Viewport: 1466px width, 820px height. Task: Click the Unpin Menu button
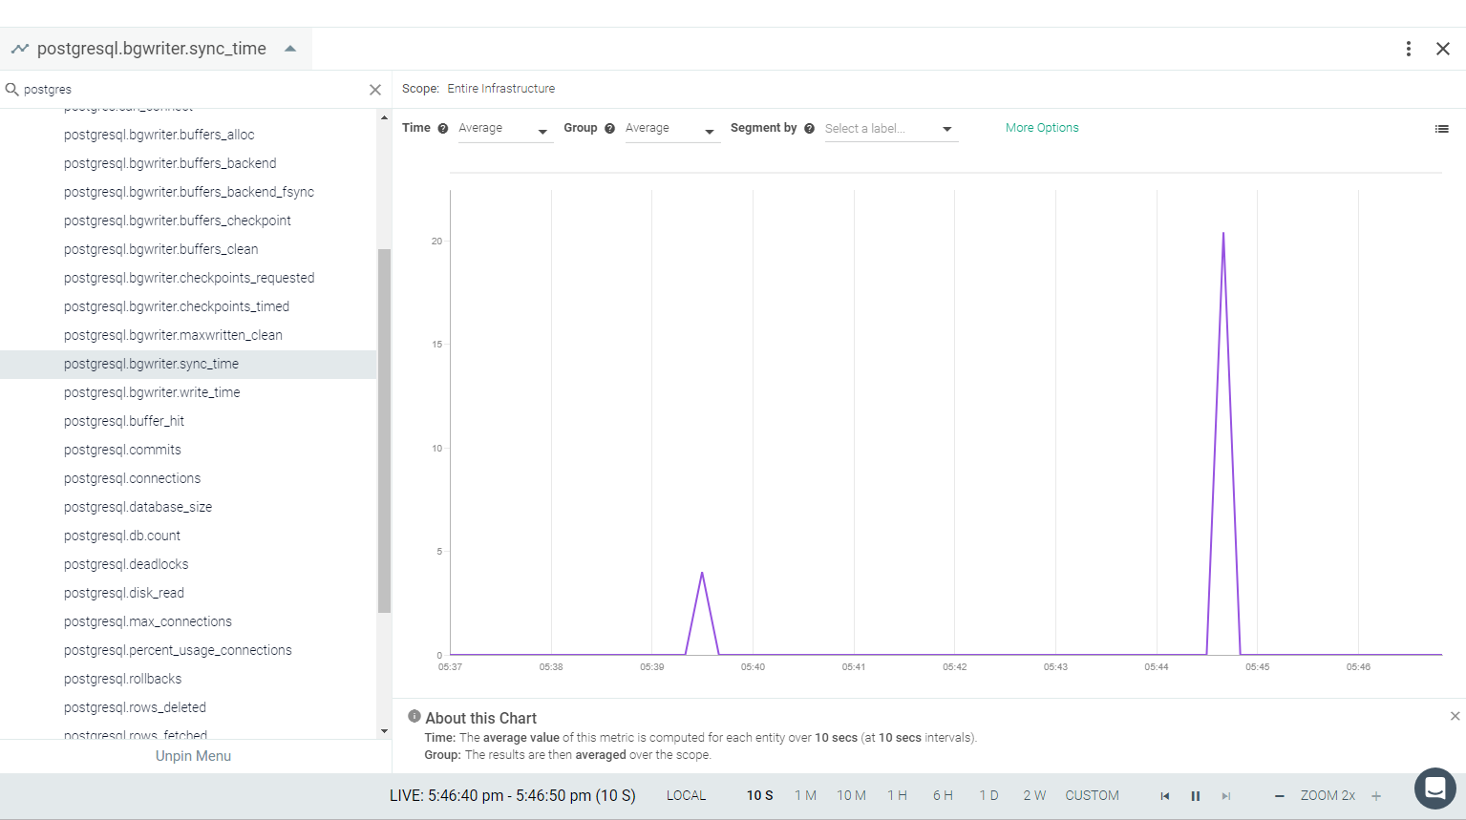[x=194, y=756]
